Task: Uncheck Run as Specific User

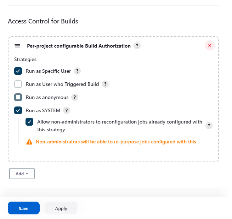Action: pyautogui.click(x=18, y=71)
